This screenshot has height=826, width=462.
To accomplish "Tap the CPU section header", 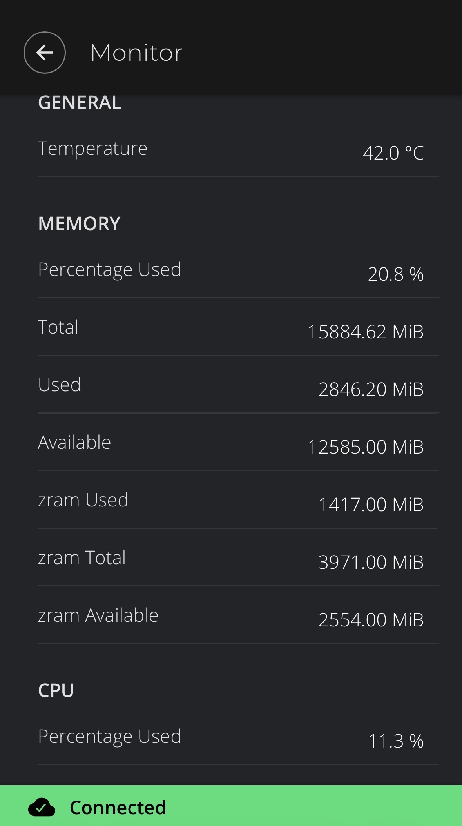I will [x=56, y=690].
